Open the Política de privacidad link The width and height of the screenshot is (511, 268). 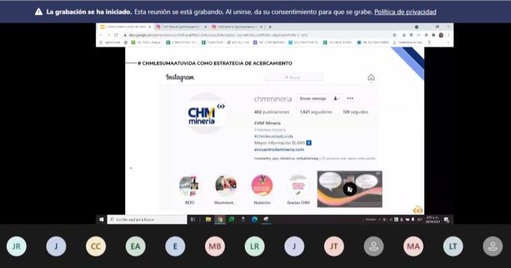[x=405, y=12]
